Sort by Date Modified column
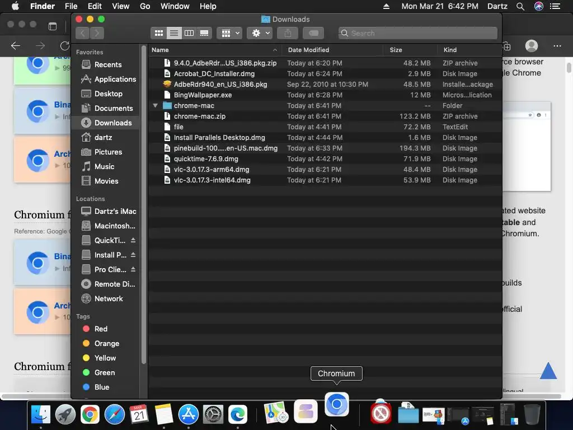Image resolution: width=573 pixels, height=430 pixels. [332, 50]
